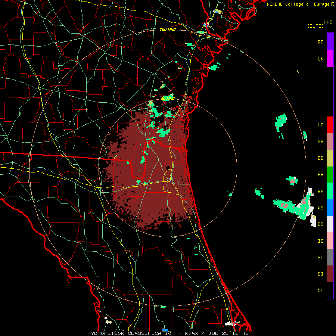The image size is (336, 336).
Task: Click the HR dark green legend swatch
Action: point(330,175)
